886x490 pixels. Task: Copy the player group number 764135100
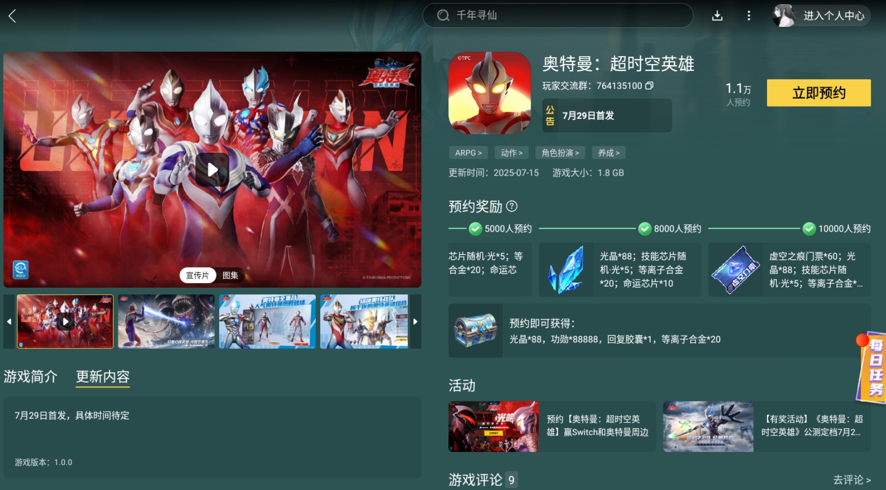pyautogui.click(x=649, y=86)
